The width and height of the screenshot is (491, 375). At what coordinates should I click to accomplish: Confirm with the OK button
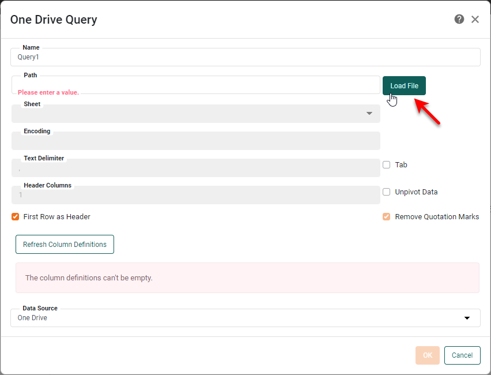[427, 355]
